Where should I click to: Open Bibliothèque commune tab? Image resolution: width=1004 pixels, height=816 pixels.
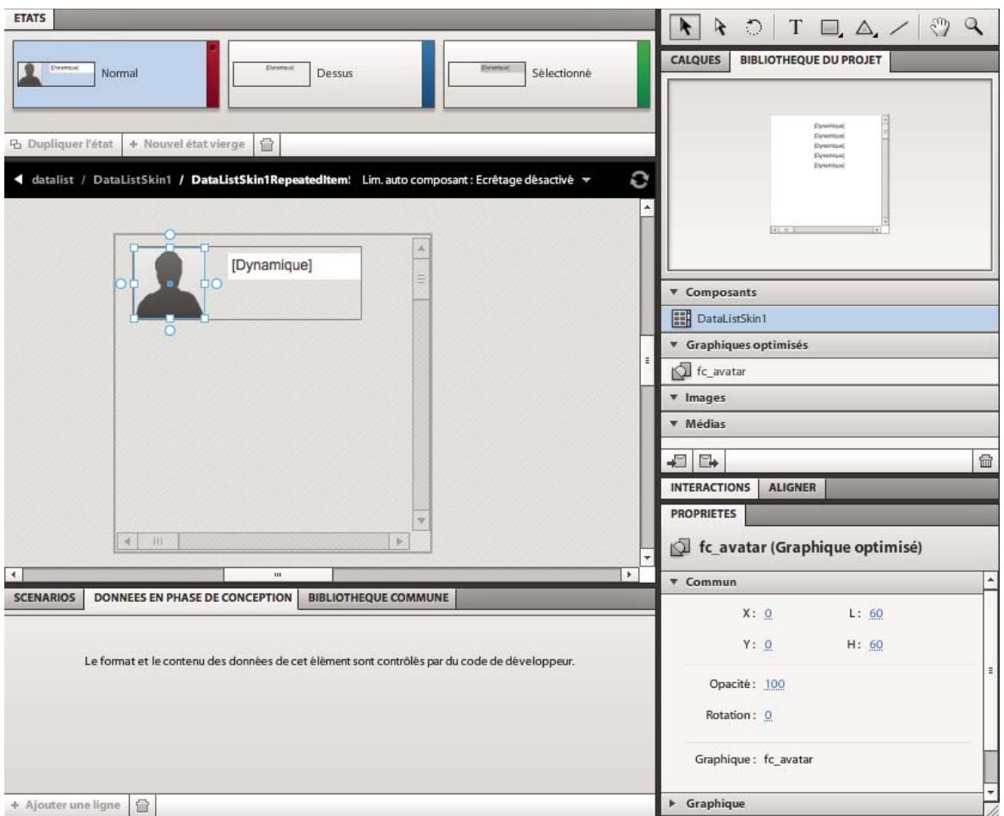coord(379,597)
